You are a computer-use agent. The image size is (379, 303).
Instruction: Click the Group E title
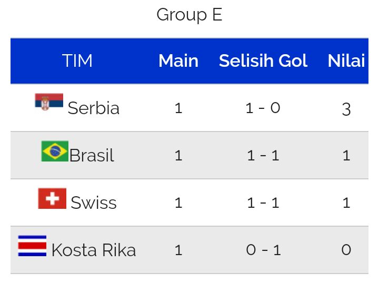tap(189, 15)
